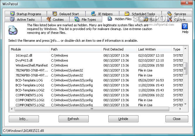Click the 11/09/2006 10:22 last written cell
195x136 pixels.
point(151,95)
